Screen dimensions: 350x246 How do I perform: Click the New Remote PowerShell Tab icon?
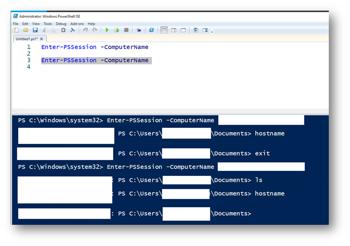coord(138,30)
